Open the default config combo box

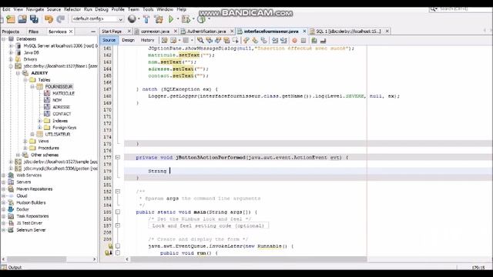click(x=98, y=18)
